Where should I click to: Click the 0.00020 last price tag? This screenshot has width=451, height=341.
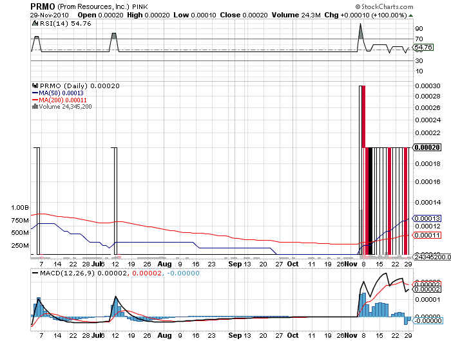coord(427,147)
